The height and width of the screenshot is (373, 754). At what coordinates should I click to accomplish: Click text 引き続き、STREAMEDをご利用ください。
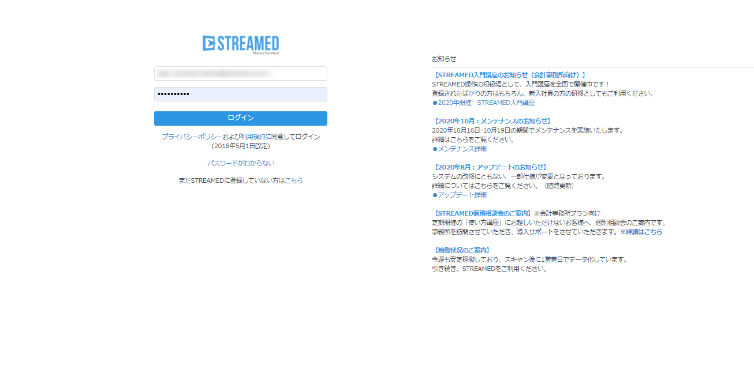coord(490,269)
